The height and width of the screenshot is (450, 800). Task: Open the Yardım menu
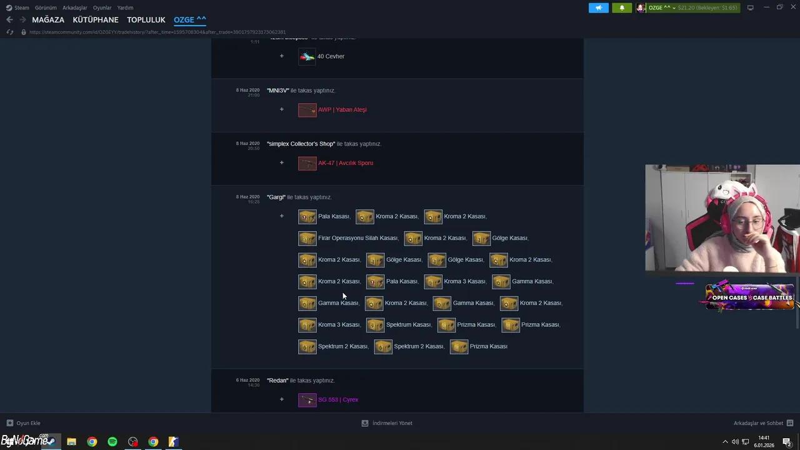[125, 7]
